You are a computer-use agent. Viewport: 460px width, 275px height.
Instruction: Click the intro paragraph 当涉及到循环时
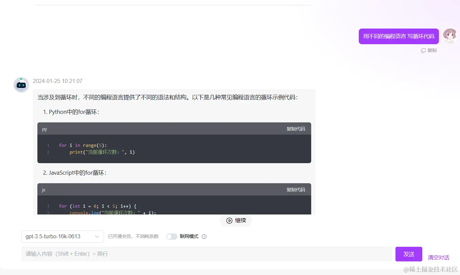tap(167, 98)
